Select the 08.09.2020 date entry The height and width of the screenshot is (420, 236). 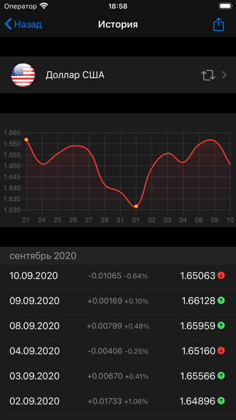(x=34, y=326)
